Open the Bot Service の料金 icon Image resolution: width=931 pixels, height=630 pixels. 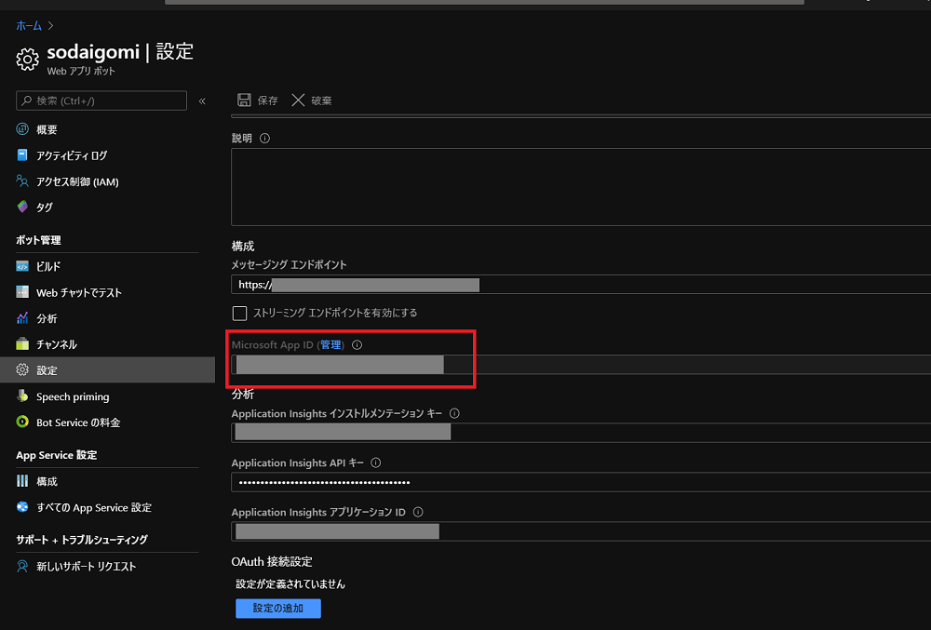pyautogui.click(x=22, y=422)
